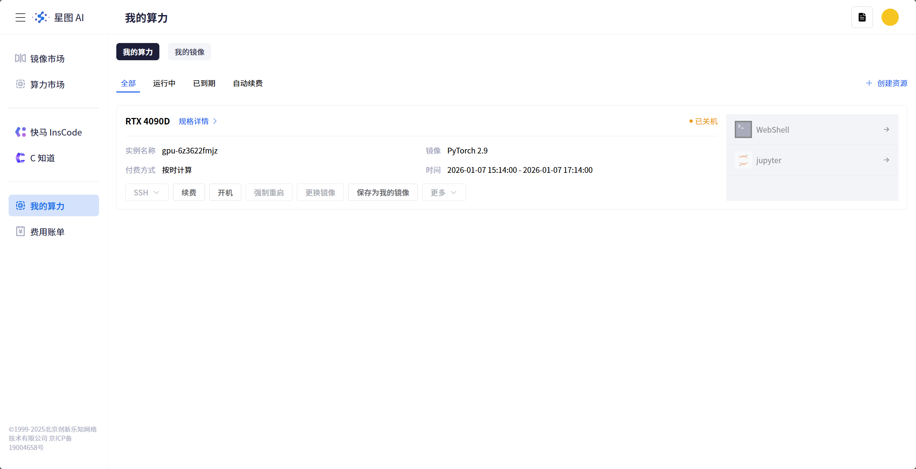Click 保存为我的镜像 button

tap(383, 192)
